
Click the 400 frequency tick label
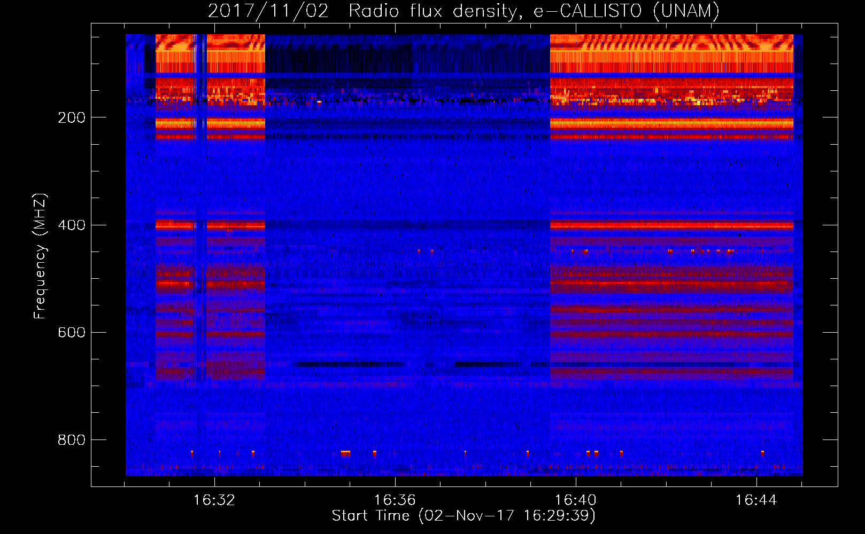click(71, 225)
